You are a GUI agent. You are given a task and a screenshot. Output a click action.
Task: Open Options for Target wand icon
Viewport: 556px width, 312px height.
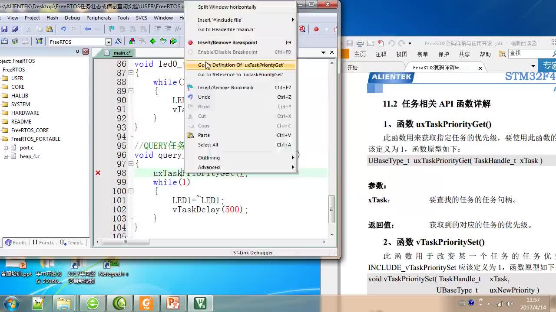[x=118, y=42]
